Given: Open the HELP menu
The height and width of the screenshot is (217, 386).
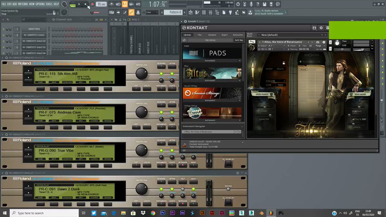Looking at the screenshot, I should (56, 4).
